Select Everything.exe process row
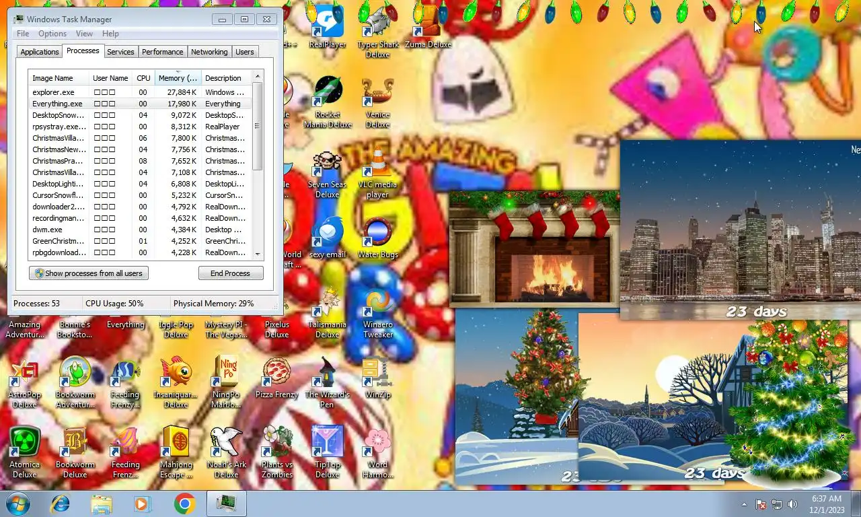The height and width of the screenshot is (517, 861). click(x=140, y=104)
